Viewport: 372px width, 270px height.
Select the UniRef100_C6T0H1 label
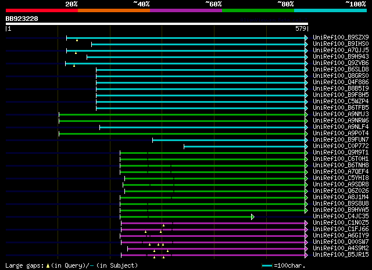341,159
